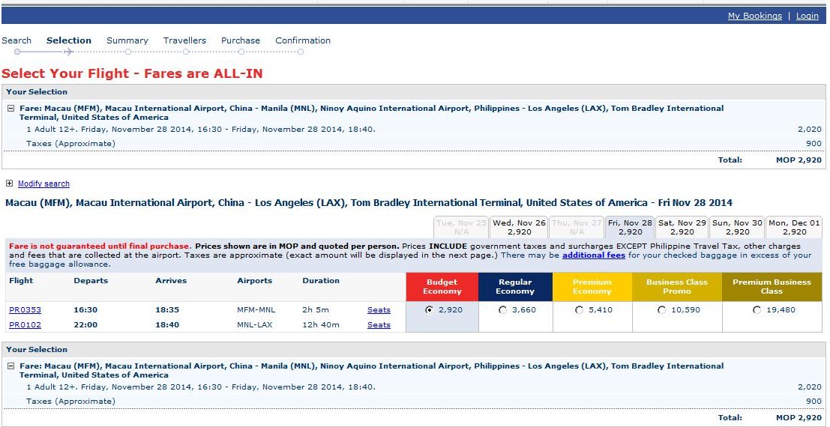Image resolution: width=830 pixels, height=427 pixels.
Task: Collapse the bottom Fare details minus icon
Action: pos(10,366)
